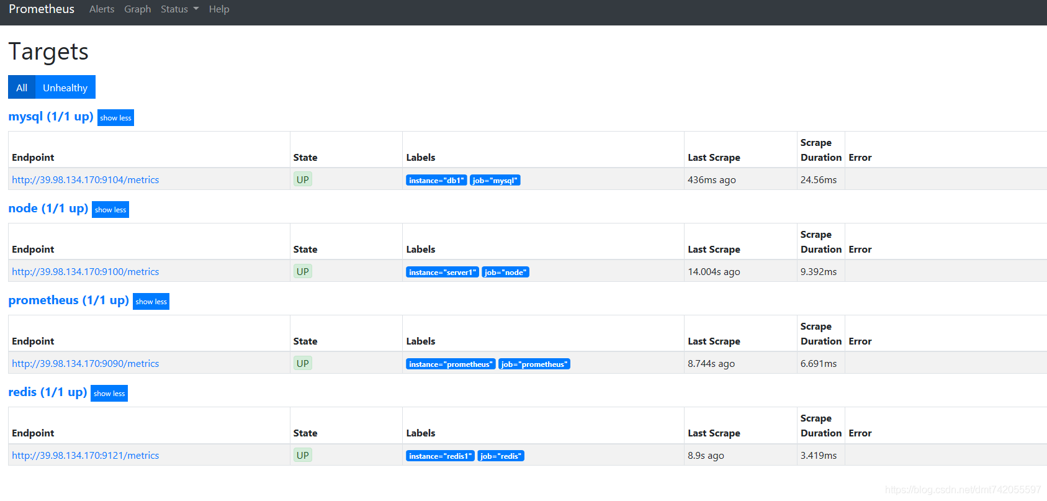
Task: Click the UP state badge for prometheus target
Action: [303, 364]
